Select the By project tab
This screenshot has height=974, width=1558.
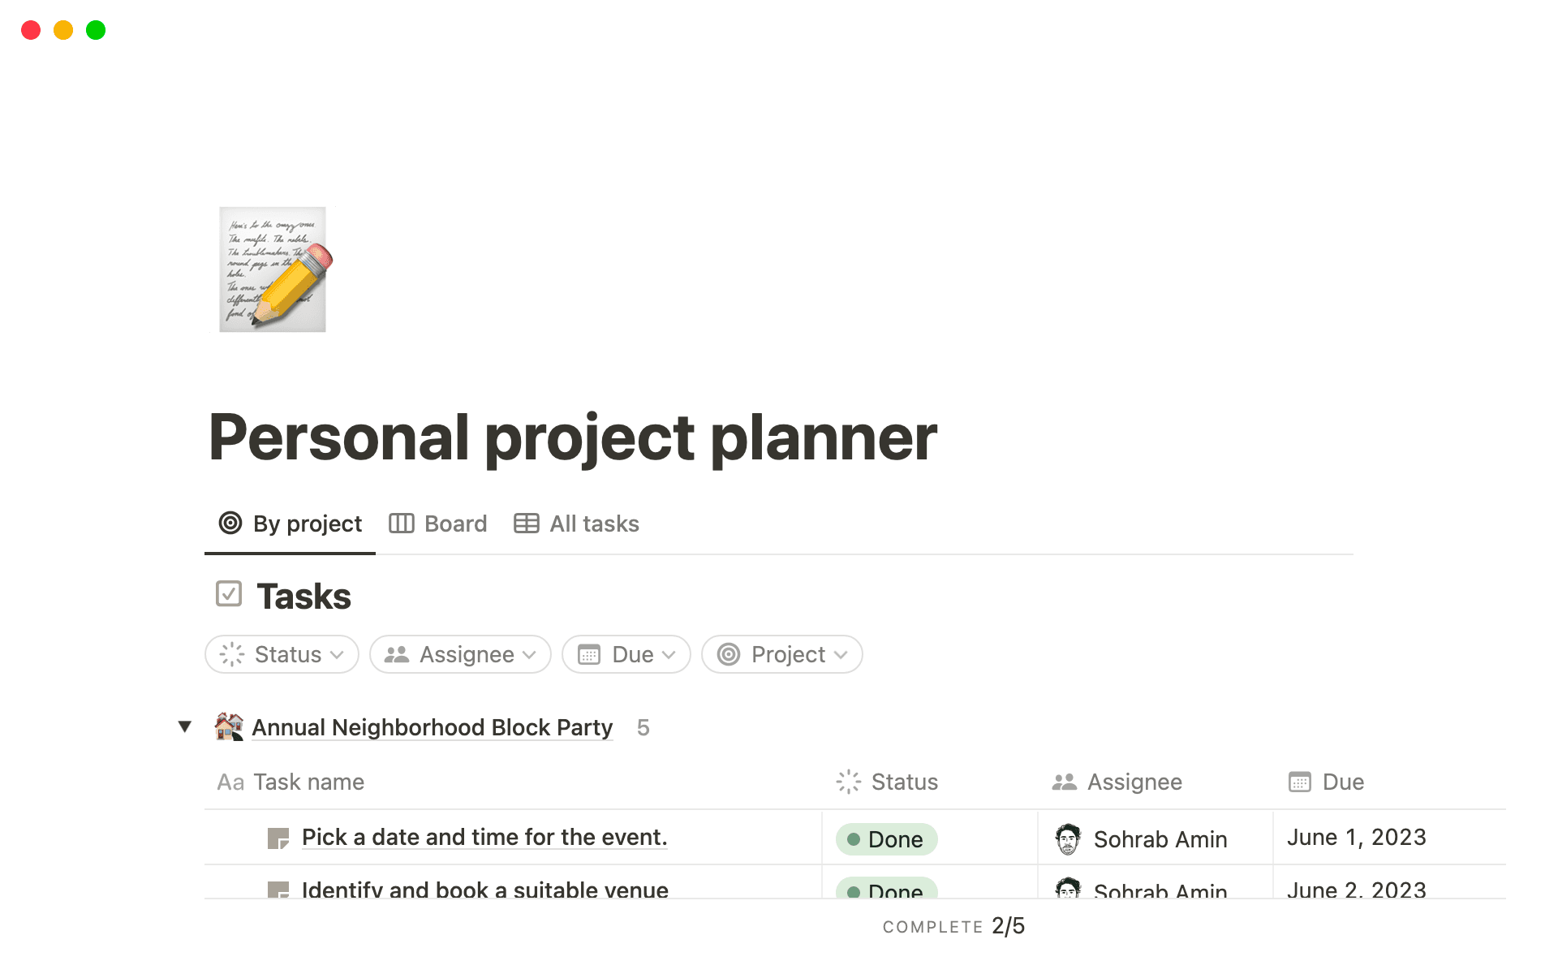coord(291,524)
